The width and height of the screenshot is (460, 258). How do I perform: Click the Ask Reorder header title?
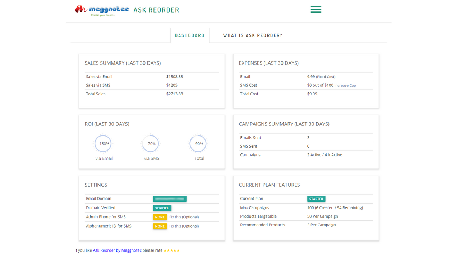pyautogui.click(x=156, y=10)
